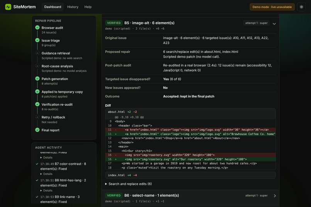Click the attempt 1 · super label on B5
The width and height of the screenshot is (311, 207).
point(256,23)
